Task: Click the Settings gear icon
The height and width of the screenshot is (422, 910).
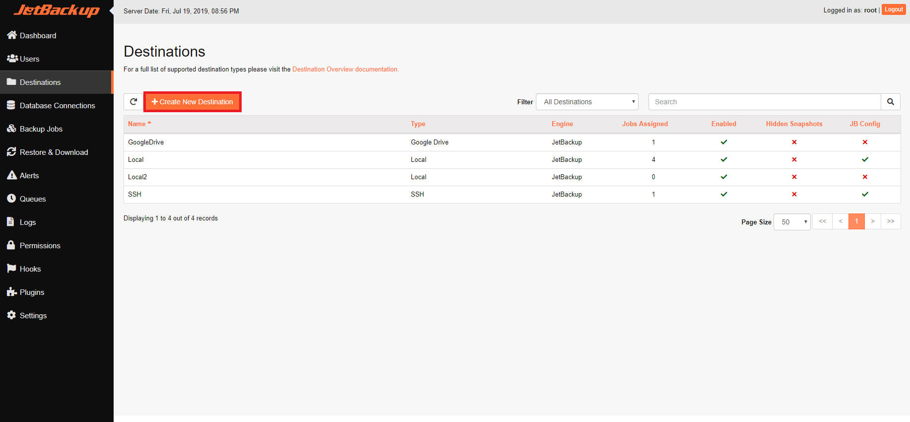Action: (x=11, y=315)
